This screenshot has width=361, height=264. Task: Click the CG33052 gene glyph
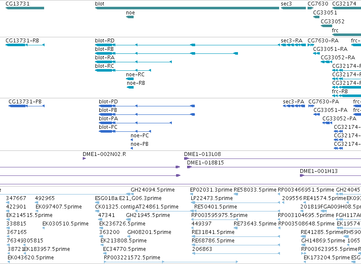point(327,26)
